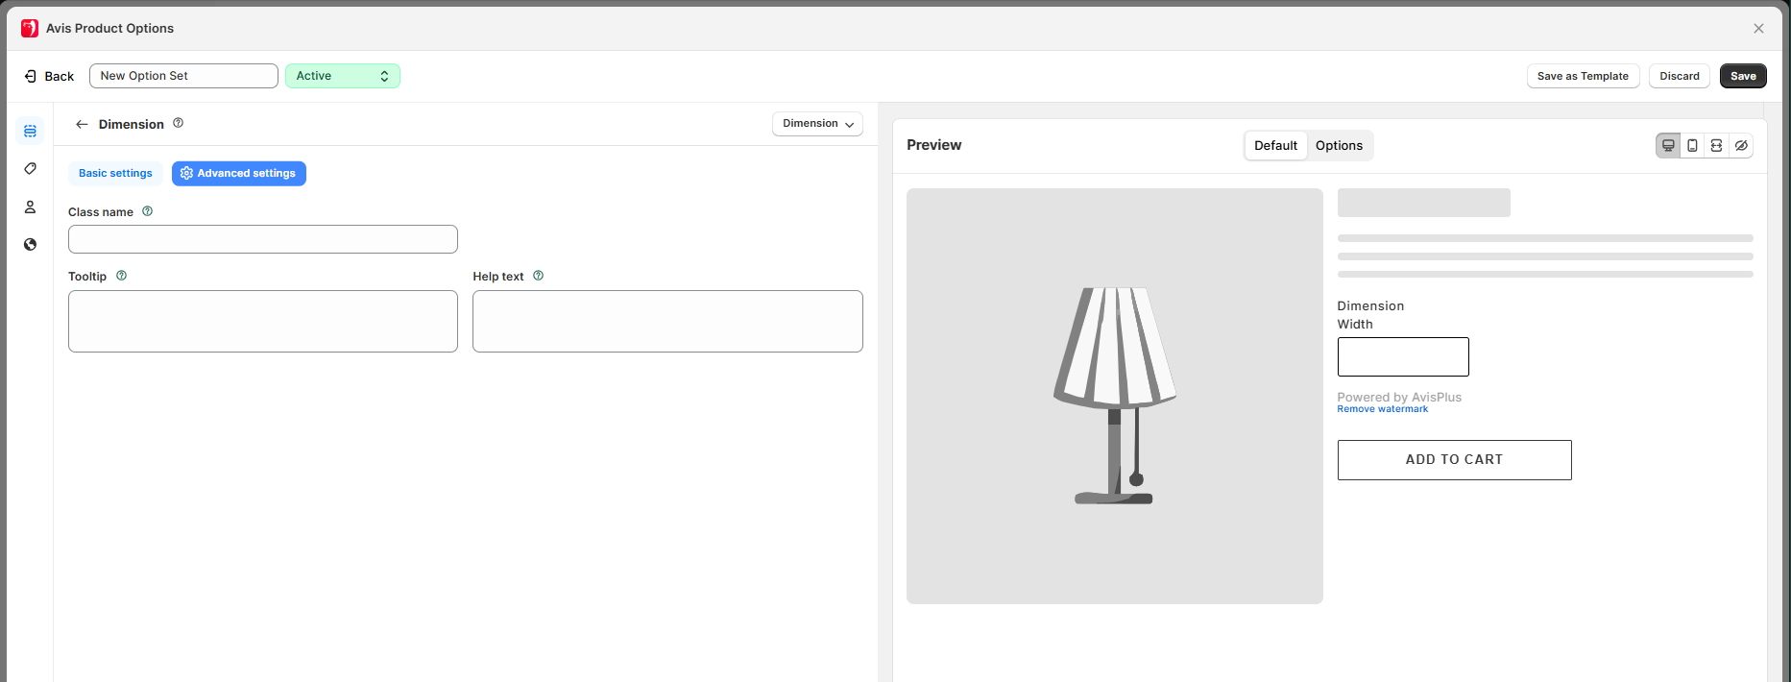Switch to the Basic settings tab

[x=115, y=174]
